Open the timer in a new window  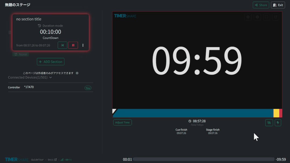[275, 17]
